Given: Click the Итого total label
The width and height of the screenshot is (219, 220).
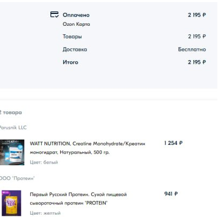Looking at the screenshot, I should tap(70, 62).
